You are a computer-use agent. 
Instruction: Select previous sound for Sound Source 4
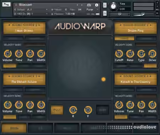pyautogui.click(x=121, y=76)
